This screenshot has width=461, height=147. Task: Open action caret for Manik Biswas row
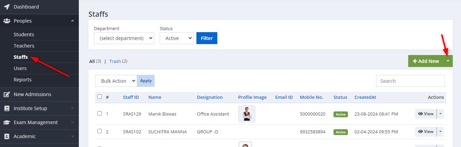(x=440, y=114)
